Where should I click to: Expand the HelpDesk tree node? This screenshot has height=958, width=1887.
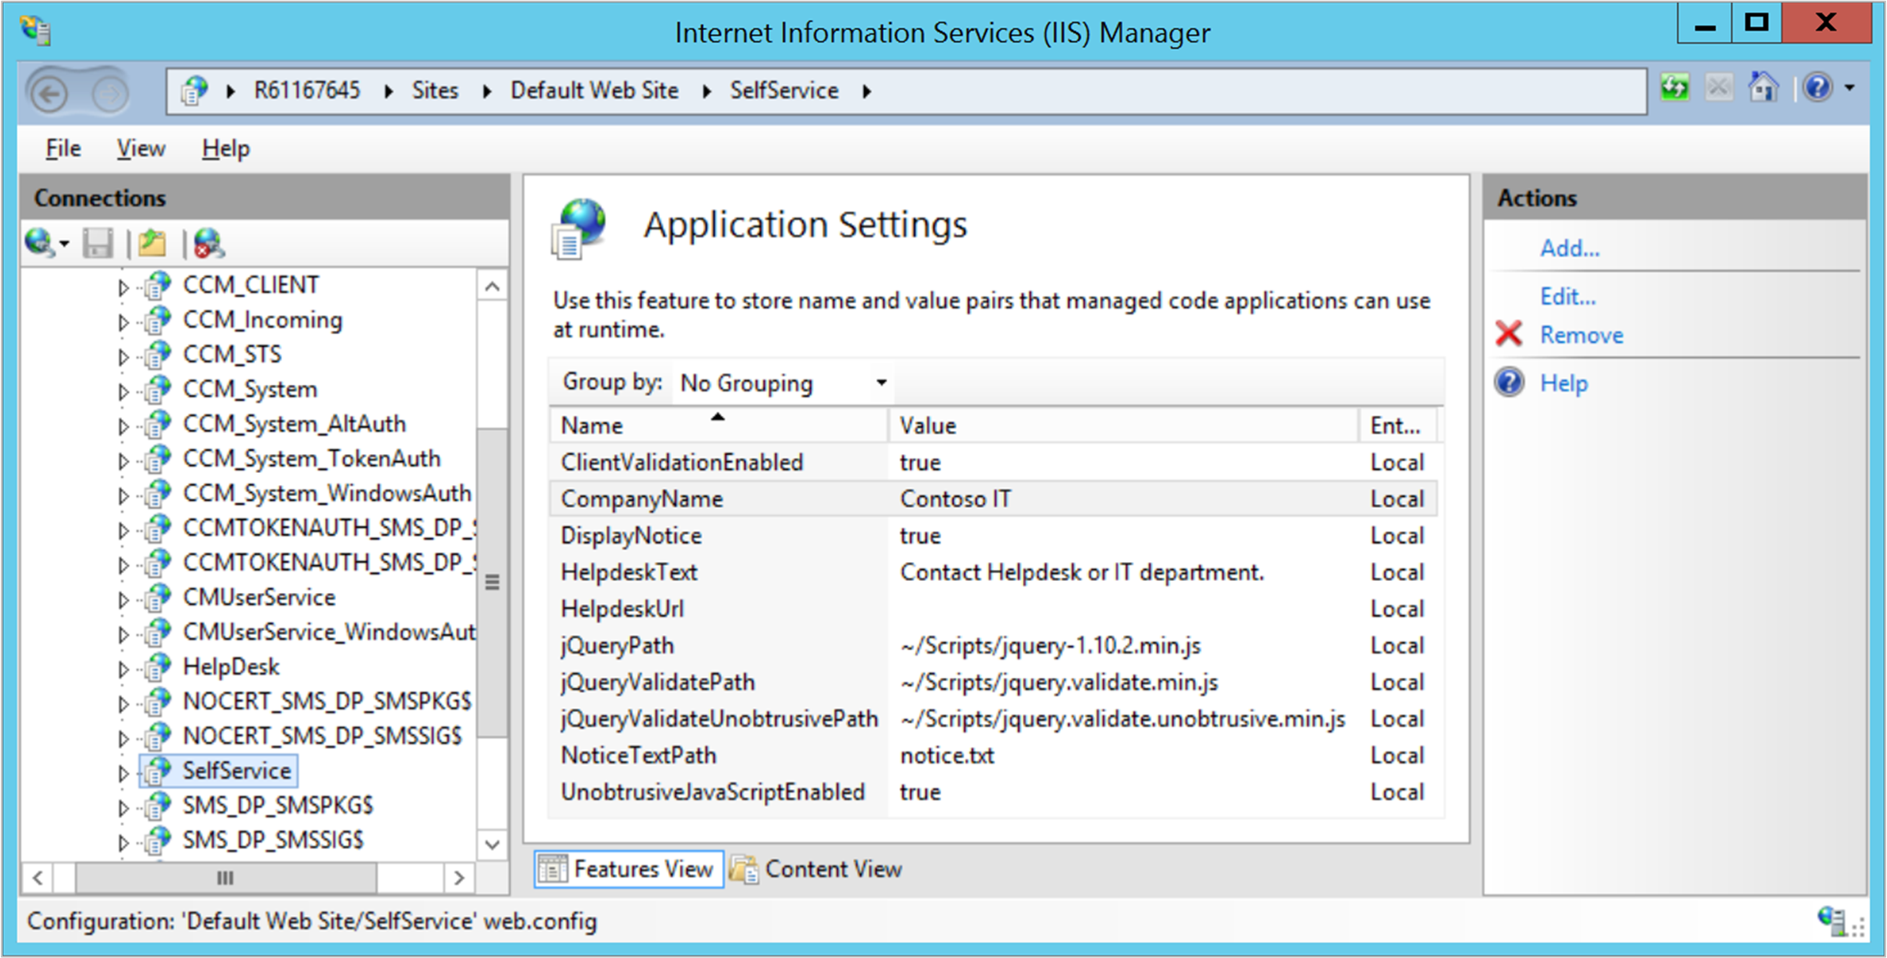[123, 668]
